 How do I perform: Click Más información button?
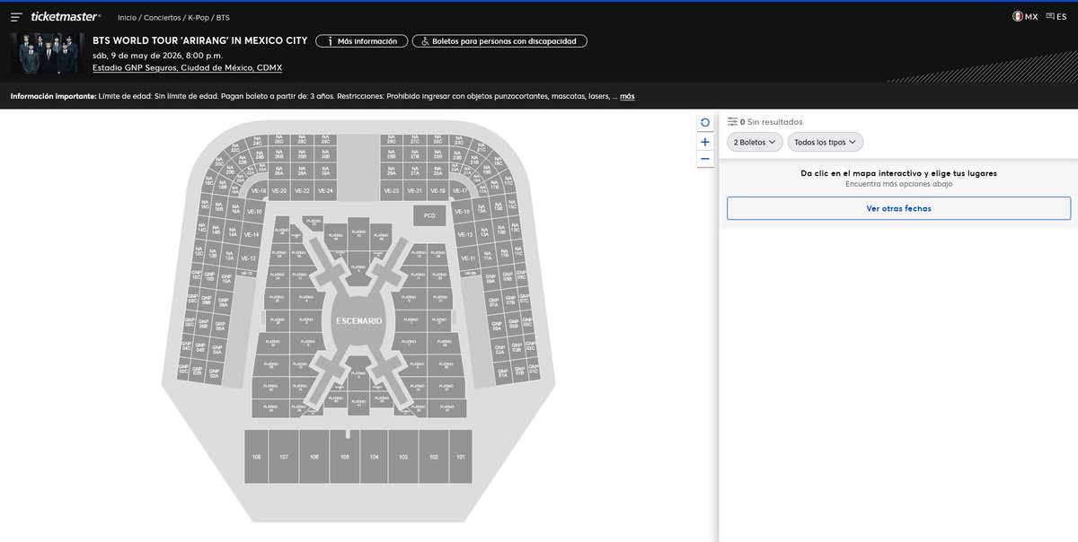(361, 41)
